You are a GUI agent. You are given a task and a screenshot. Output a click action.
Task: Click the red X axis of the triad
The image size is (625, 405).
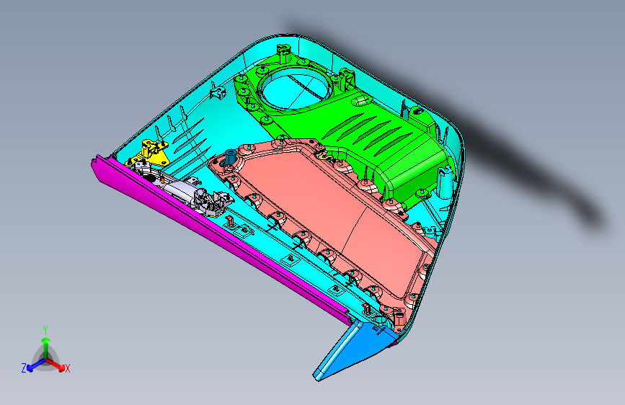(x=57, y=365)
